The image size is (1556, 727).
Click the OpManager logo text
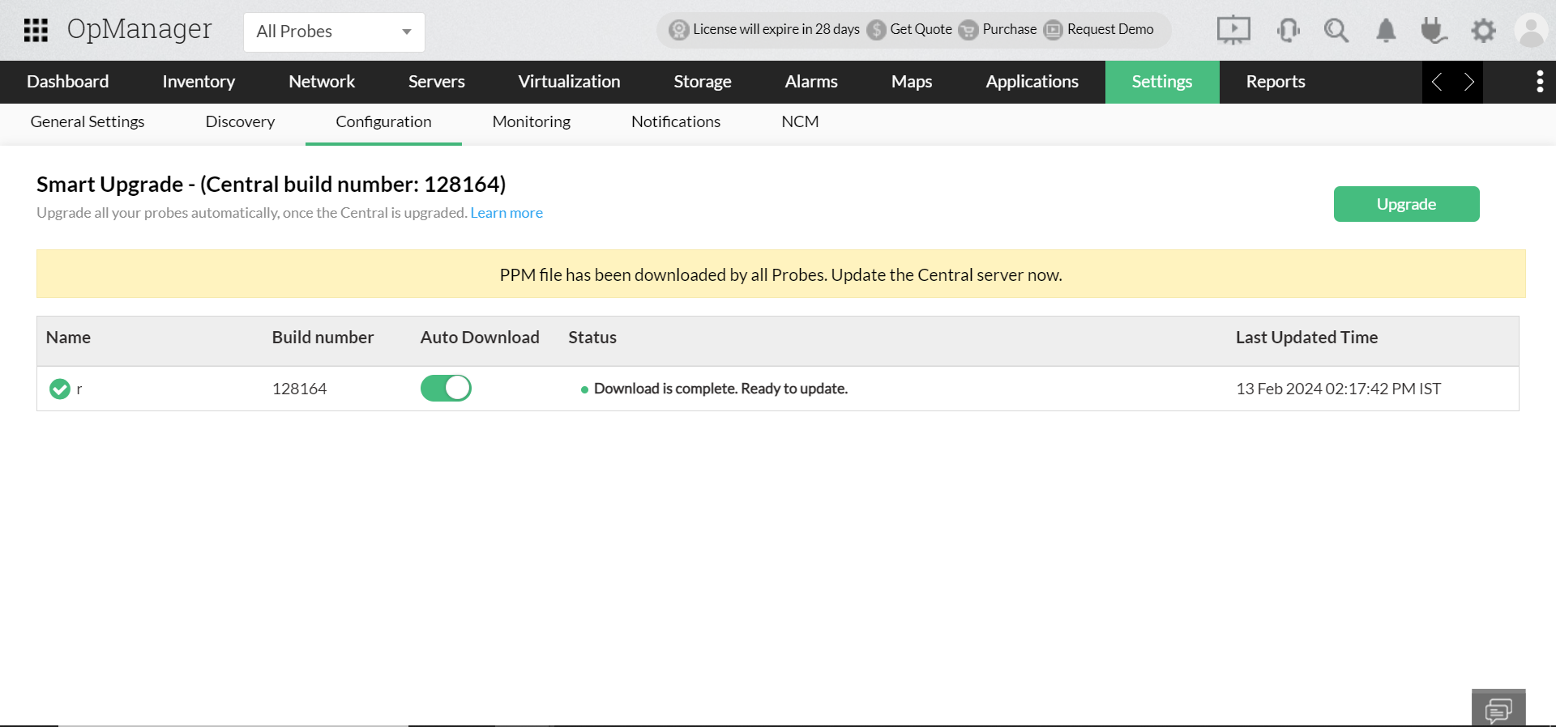(x=139, y=30)
